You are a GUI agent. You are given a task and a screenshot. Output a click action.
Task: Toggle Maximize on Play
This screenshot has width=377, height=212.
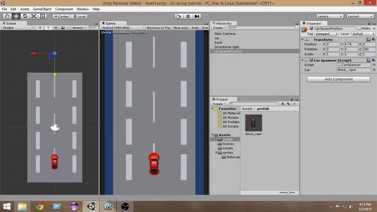(158, 28)
